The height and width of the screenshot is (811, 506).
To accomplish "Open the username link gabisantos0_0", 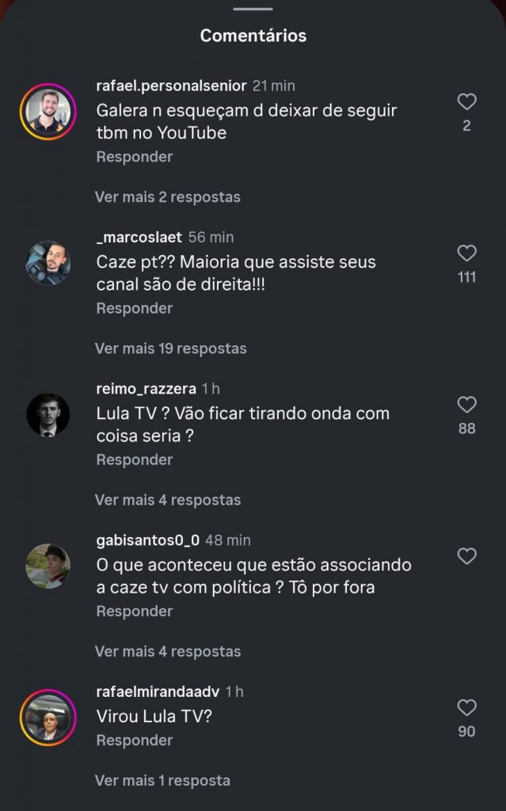I will click(148, 540).
